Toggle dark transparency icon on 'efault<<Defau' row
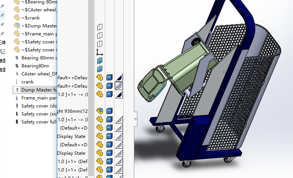This screenshot has width=293, height=178. pos(119,77)
